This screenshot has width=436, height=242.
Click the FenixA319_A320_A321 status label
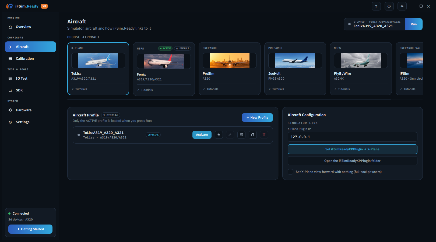(373, 26)
